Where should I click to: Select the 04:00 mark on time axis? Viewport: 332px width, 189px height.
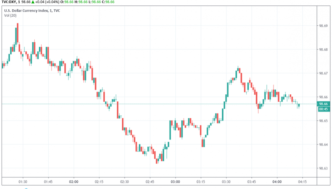click(277, 182)
